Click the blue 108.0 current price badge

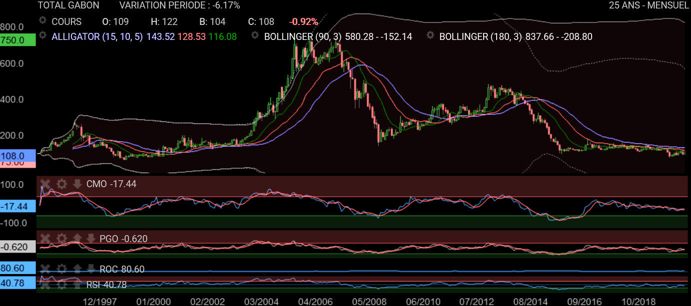click(18, 156)
